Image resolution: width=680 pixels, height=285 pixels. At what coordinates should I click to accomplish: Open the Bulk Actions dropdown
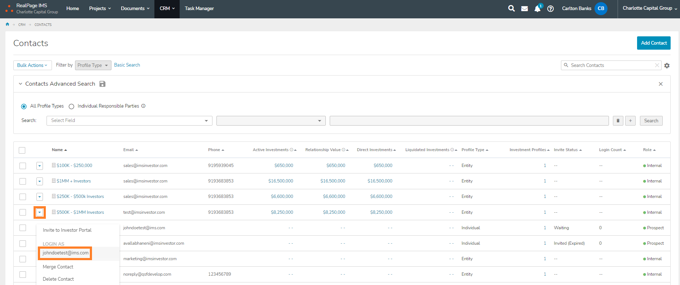32,65
